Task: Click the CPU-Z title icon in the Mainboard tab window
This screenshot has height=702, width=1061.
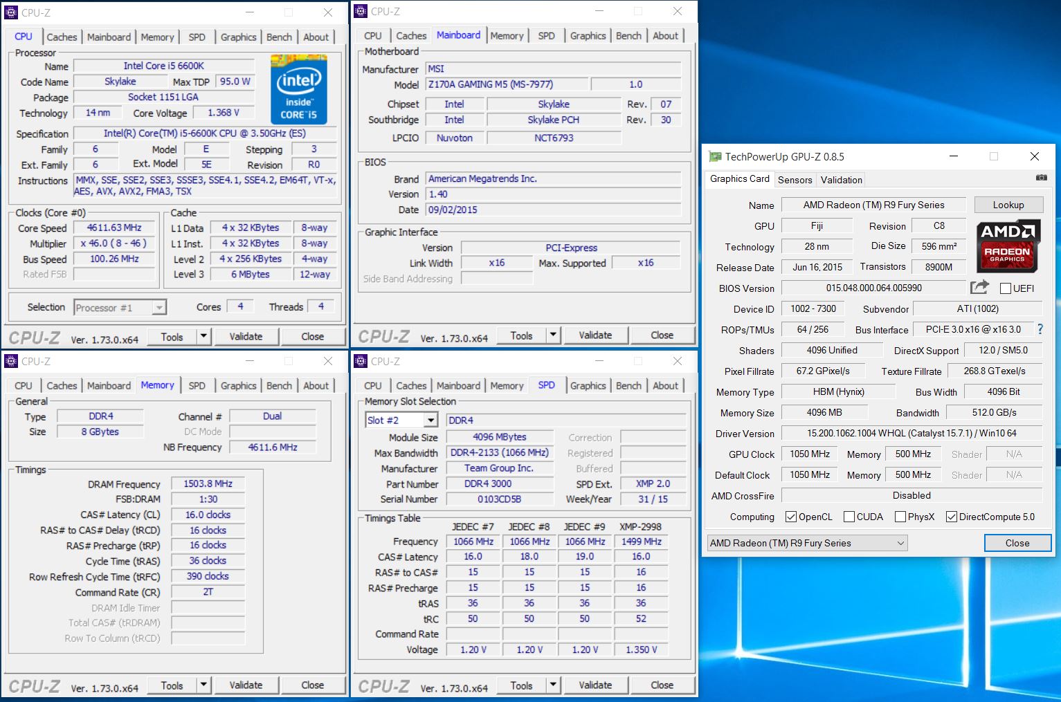Action: tap(361, 11)
